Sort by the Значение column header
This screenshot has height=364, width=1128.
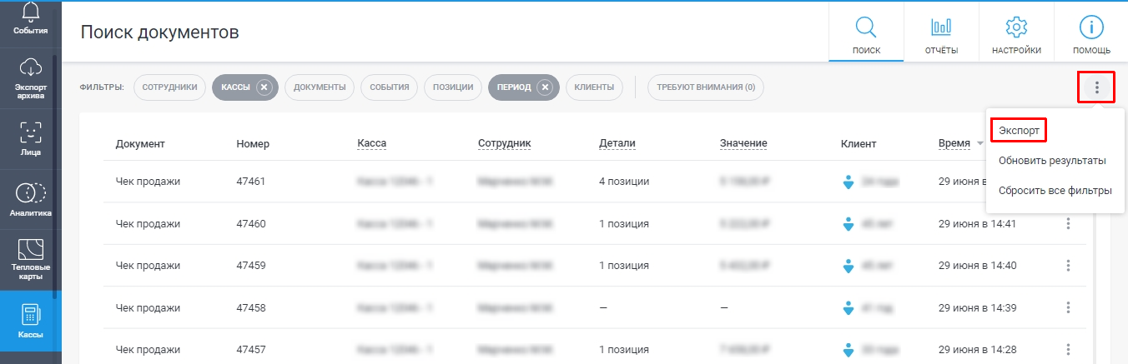pos(743,143)
